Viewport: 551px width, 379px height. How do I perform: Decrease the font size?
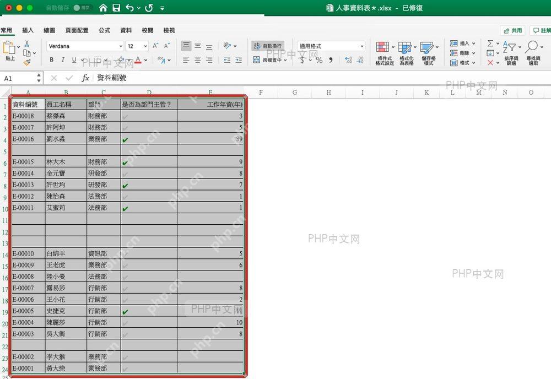pos(167,46)
